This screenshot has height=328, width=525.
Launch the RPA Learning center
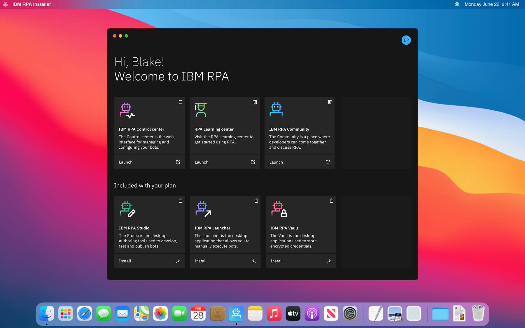(225, 162)
